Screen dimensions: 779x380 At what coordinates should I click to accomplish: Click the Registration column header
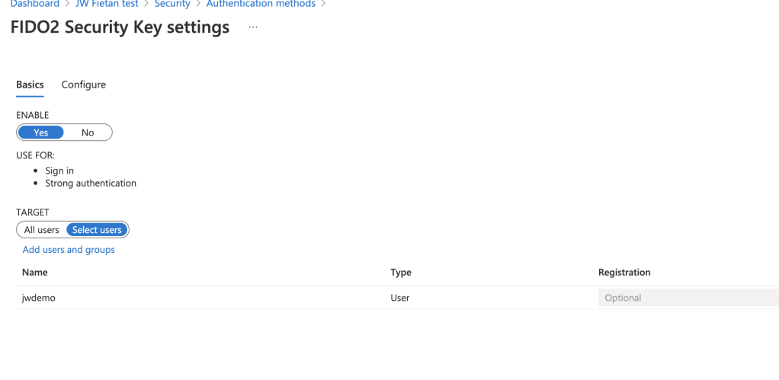tap(624, 272)
